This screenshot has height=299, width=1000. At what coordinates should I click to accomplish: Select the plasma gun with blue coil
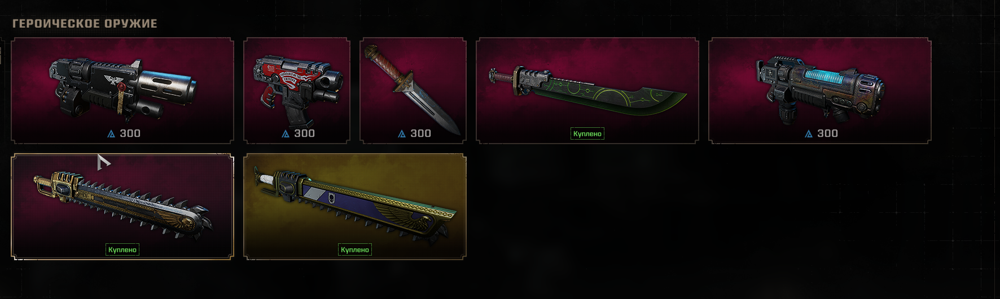pos(820,91)
